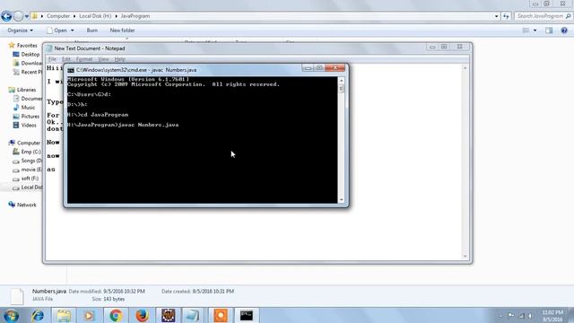Image resolution: width=574 pixels, height=323 pixels.
Task: Open Notepad Help menu
Action: [x=119, y=59]
